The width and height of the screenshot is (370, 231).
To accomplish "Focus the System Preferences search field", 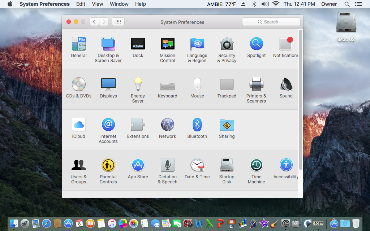I will coord(271,22).
